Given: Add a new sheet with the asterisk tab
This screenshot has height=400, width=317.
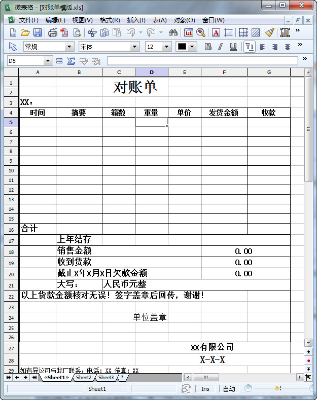Looking at the screenshot, I should (122, 377).
